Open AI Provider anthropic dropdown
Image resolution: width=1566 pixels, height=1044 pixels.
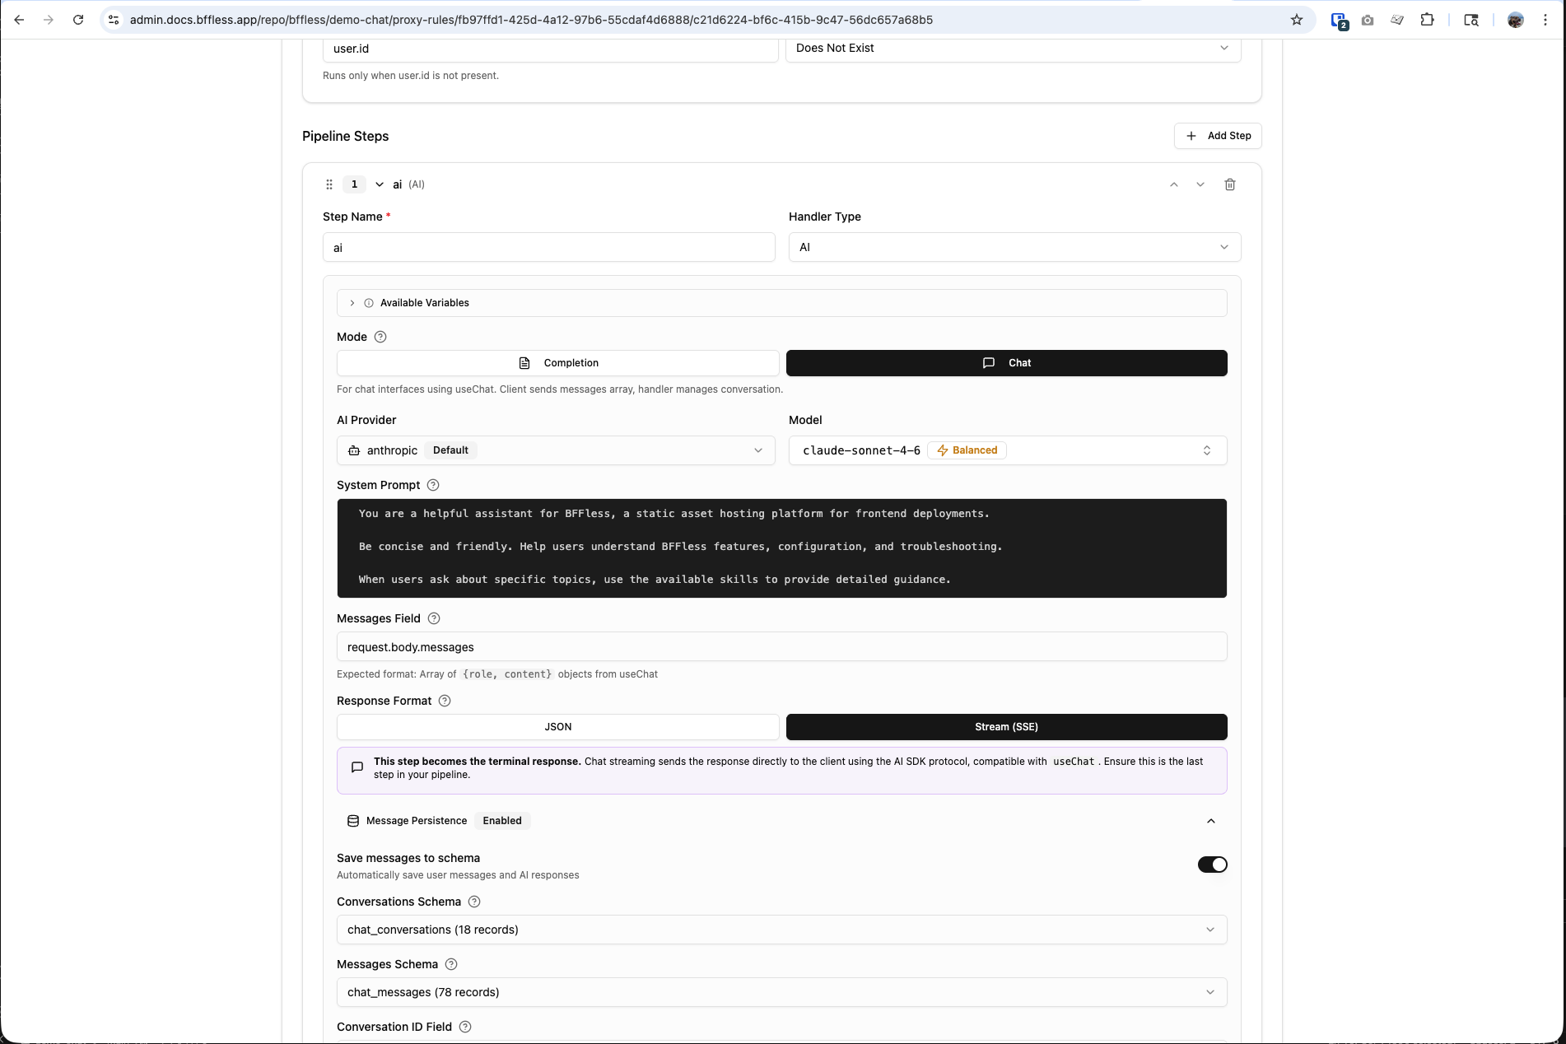point(556,450)
